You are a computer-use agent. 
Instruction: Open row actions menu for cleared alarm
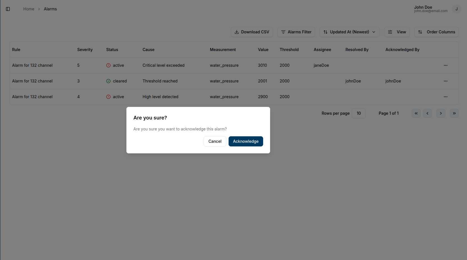pos(445,81)
